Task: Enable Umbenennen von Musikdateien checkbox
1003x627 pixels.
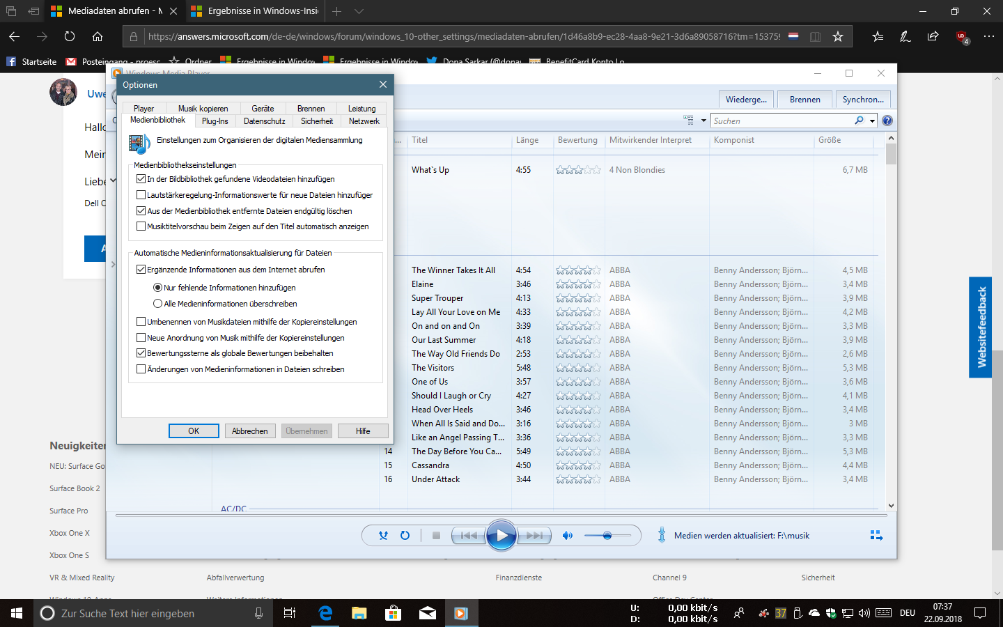Action: [x=141, y=322]
